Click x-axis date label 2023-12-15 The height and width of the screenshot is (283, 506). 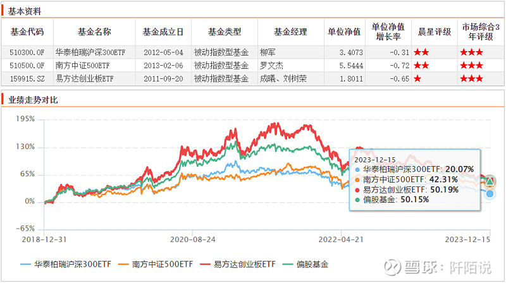pyautogui.click(x=467, y=239)
